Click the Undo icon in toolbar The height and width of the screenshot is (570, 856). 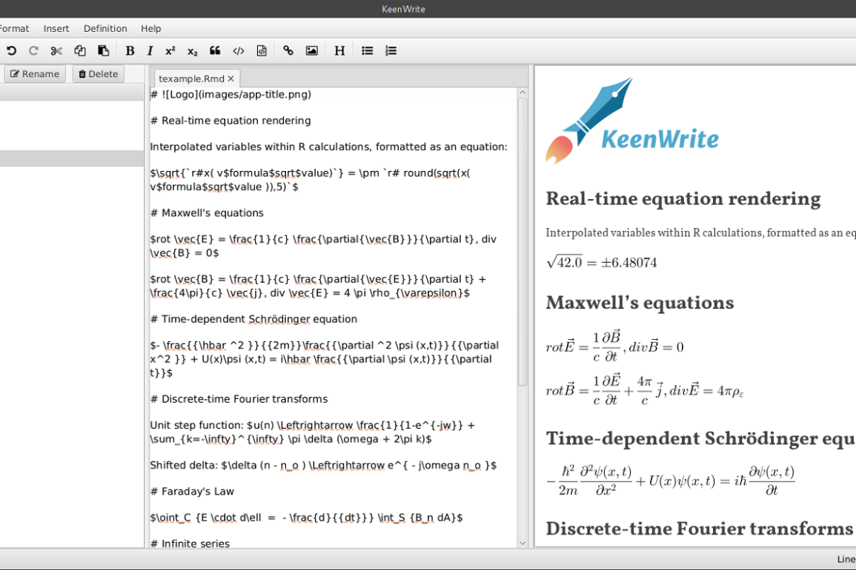[11, 51]
